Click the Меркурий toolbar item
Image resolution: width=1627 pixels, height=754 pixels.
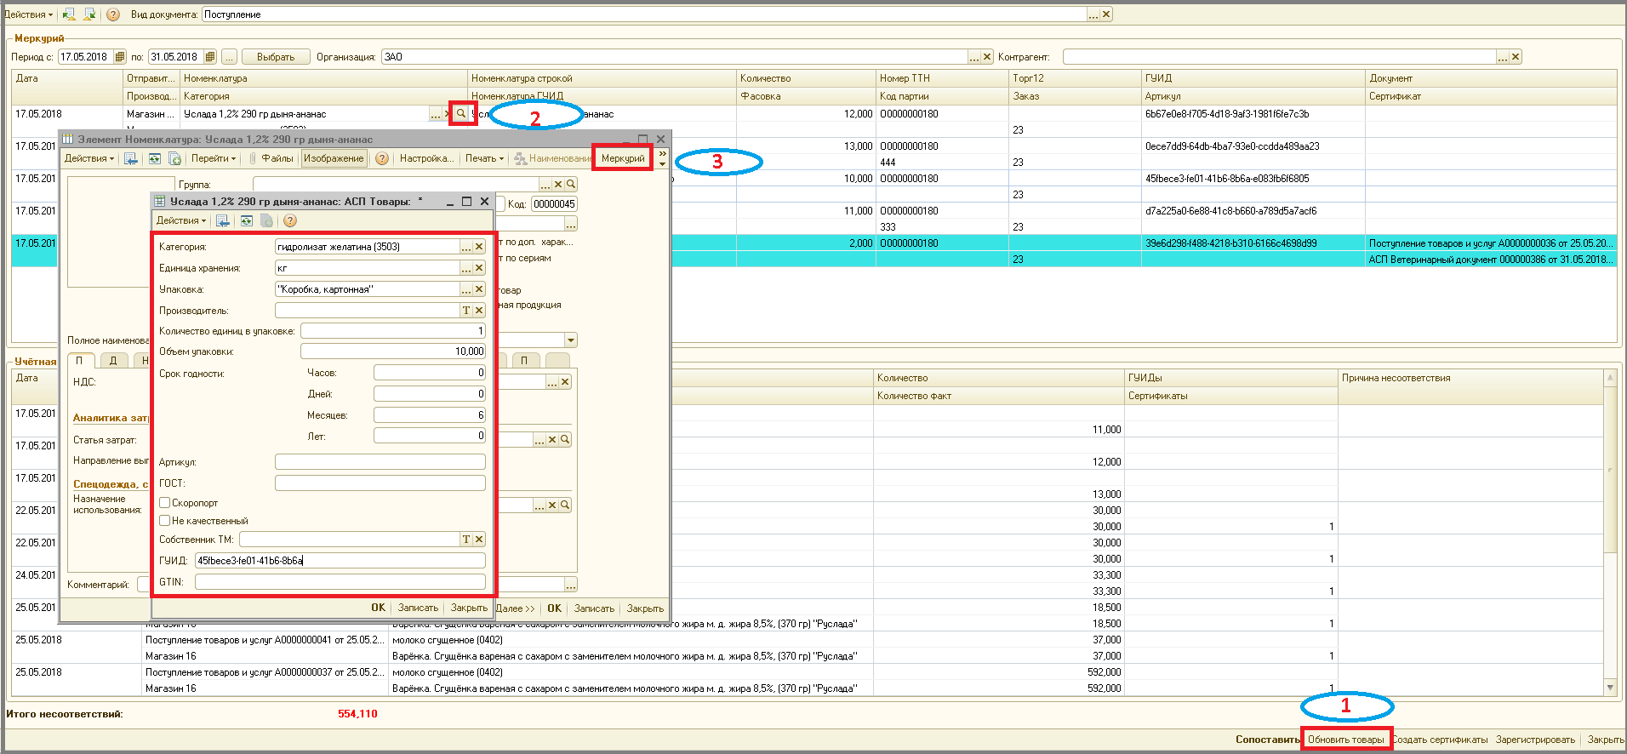(623, 158)
